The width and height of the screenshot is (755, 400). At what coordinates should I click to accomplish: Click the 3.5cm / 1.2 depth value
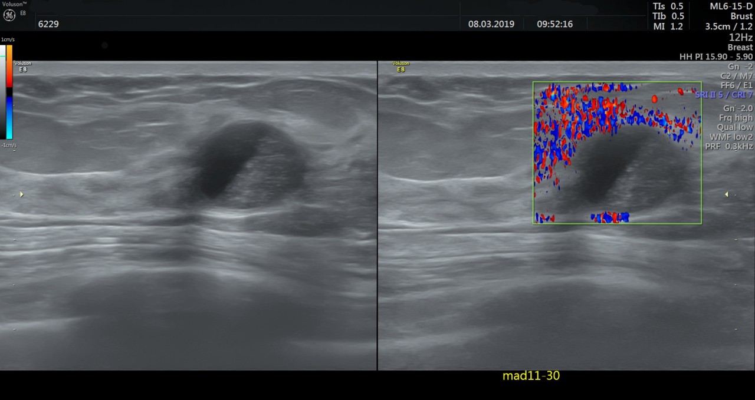729,27
